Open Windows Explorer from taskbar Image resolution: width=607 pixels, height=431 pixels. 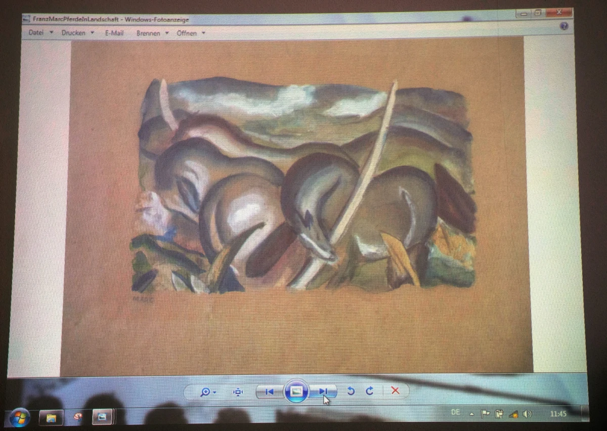coord(51,417)
